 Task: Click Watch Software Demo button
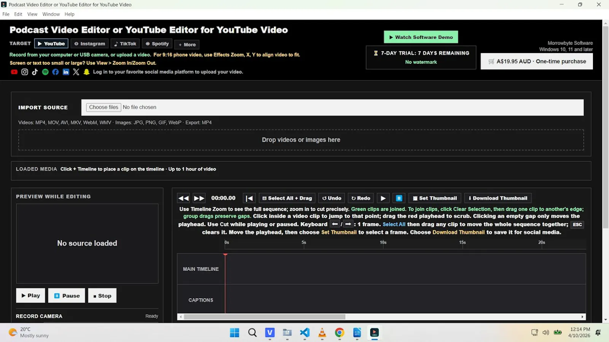pyautogui.click(x=421, y=37)
